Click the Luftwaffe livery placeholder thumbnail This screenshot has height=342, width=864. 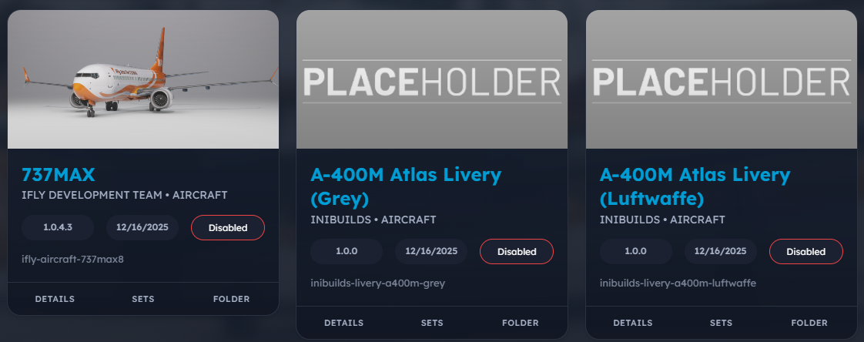coord(722,79)
